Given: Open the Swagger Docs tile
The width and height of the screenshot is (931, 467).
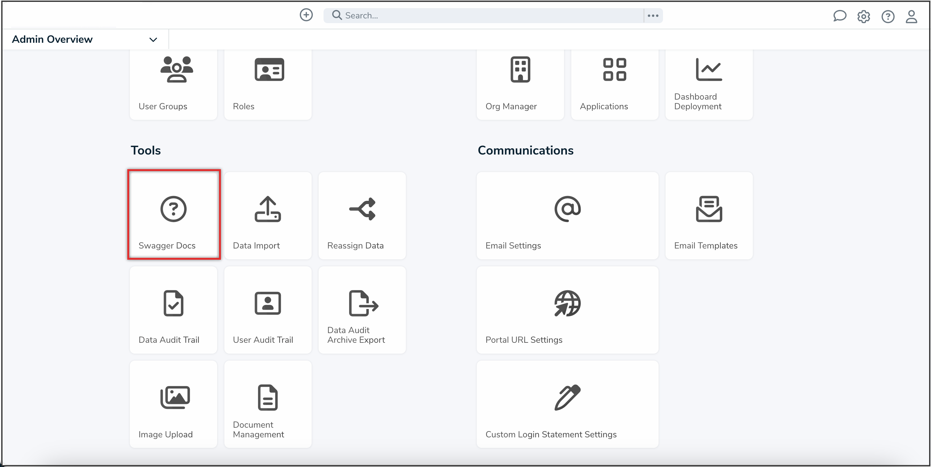Looking at the screenshot, I should pyautogui.click(x=173, y=214).
